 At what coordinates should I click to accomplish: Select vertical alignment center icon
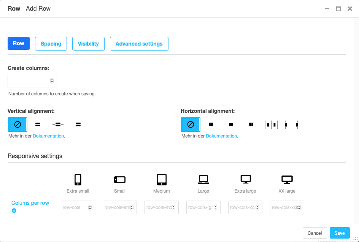[x=58, y=124]
